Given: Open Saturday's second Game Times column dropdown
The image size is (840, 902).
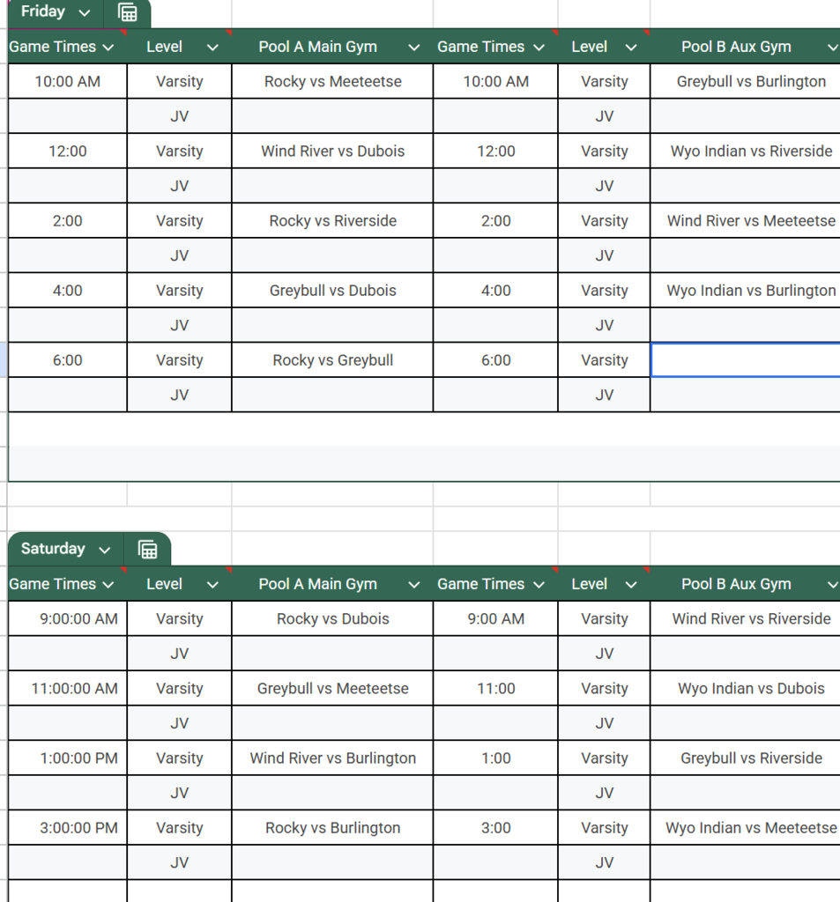Looking at the screenshot, I should (539, 585).
